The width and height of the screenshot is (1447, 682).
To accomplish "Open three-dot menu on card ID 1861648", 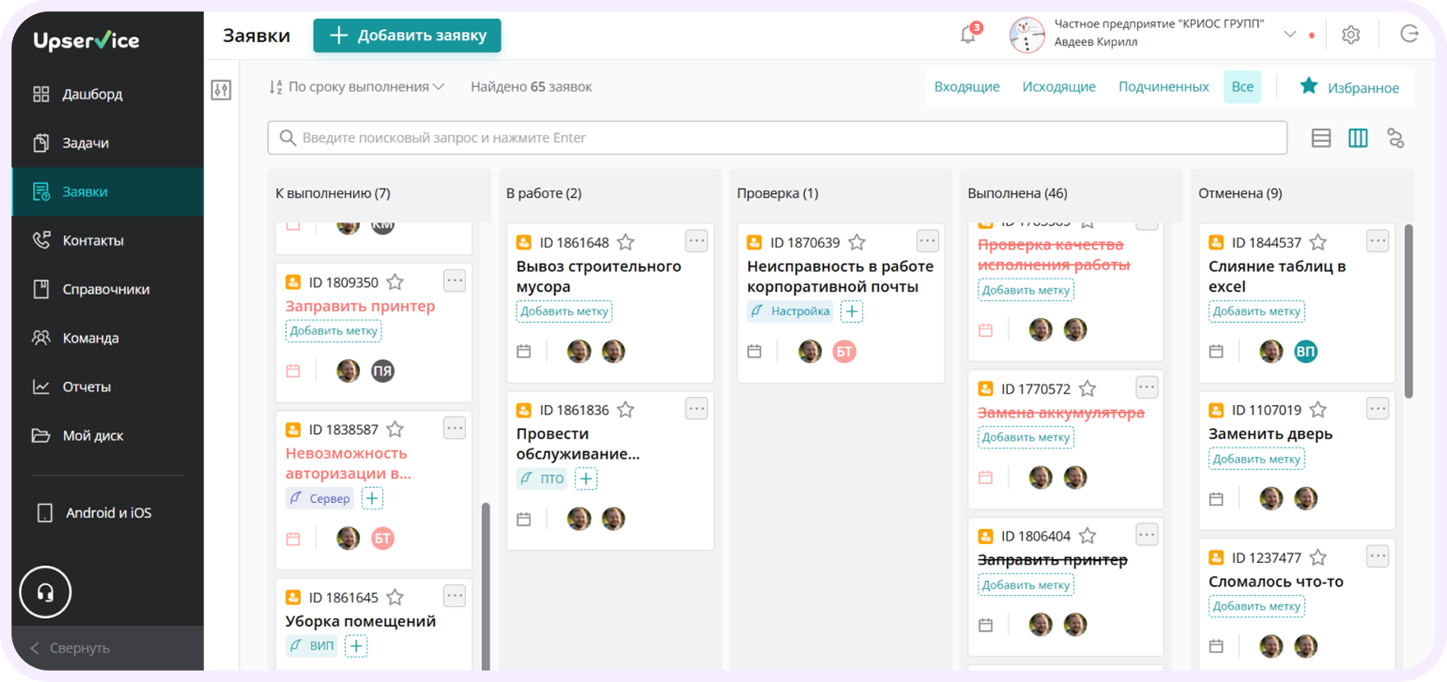I will pos(696,241).
